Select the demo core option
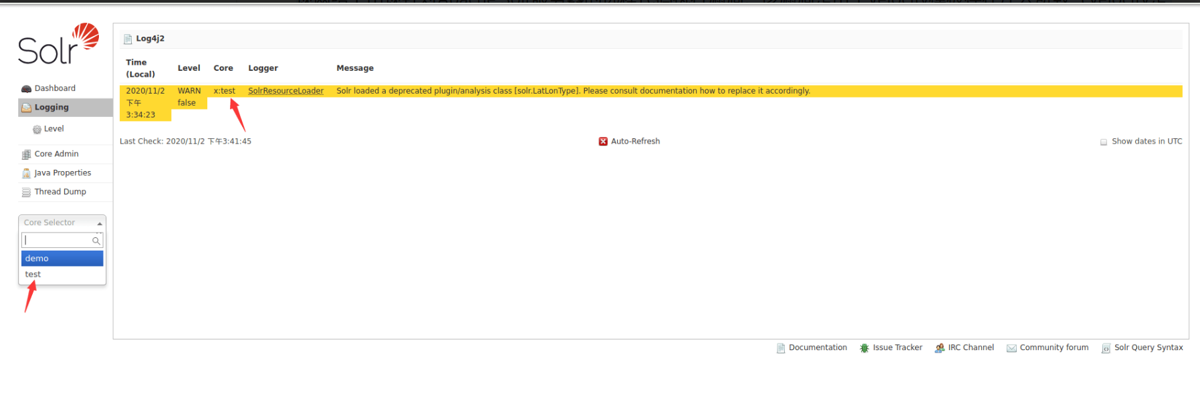 point(62,259)
